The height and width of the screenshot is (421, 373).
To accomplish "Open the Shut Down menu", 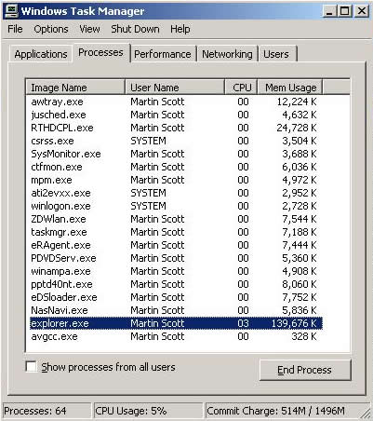I will tap(135, 29).
